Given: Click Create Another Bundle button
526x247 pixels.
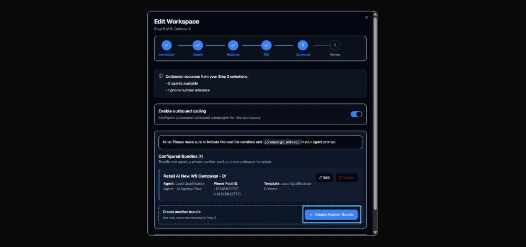Looking at the screenshot, I should click(x=331, y=214).
